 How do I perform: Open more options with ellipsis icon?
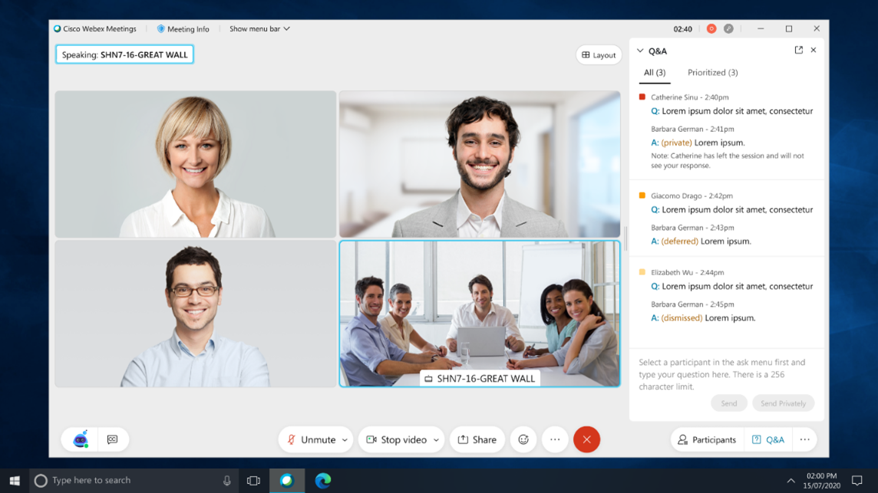(555, 439)
